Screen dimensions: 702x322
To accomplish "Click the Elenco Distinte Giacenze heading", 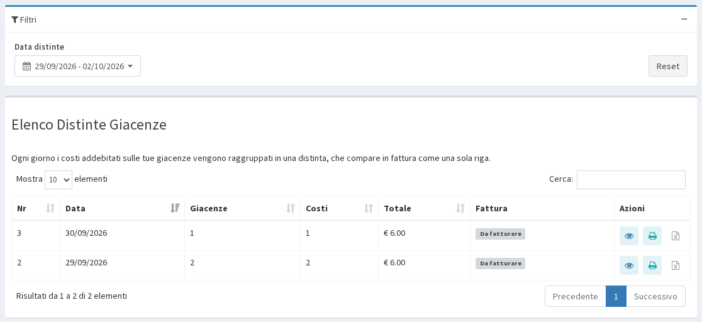I will click(x=89, y=125).
